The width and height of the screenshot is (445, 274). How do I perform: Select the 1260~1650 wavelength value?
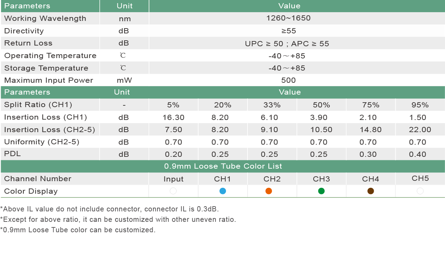[289, 18]
